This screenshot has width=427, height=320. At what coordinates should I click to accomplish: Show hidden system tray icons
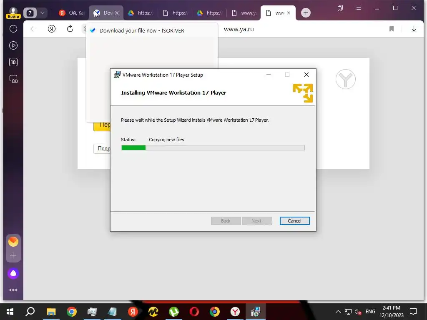(x=338, y=312)
